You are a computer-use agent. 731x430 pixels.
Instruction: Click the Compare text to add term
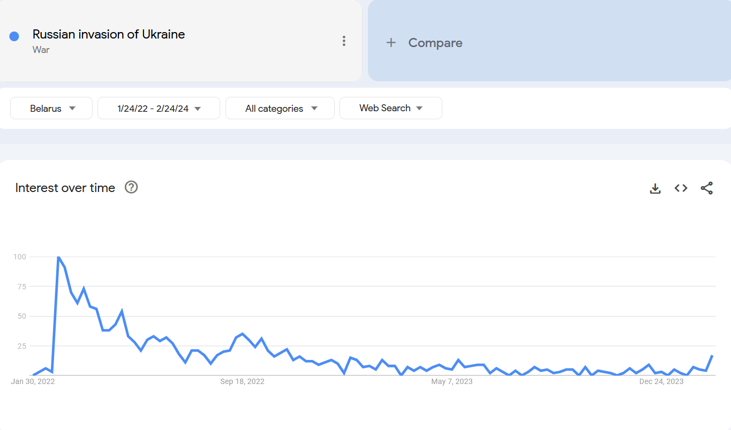pyautogui.click(x=435, y=43)
